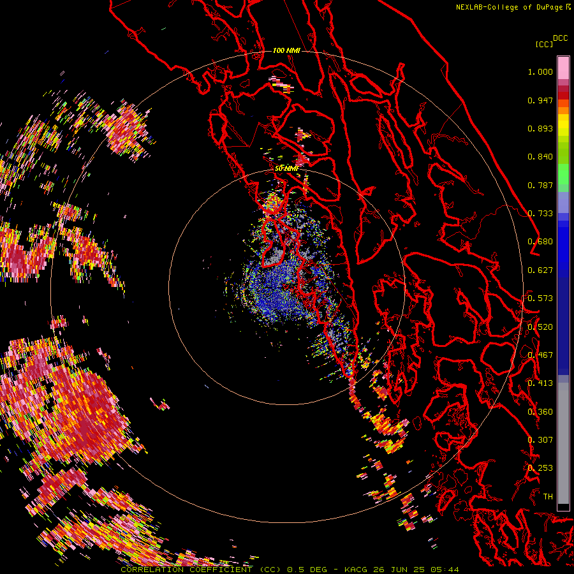Click the TH threshold label on scale
This screenshot has width=574, height=574.
pos(548,496)
